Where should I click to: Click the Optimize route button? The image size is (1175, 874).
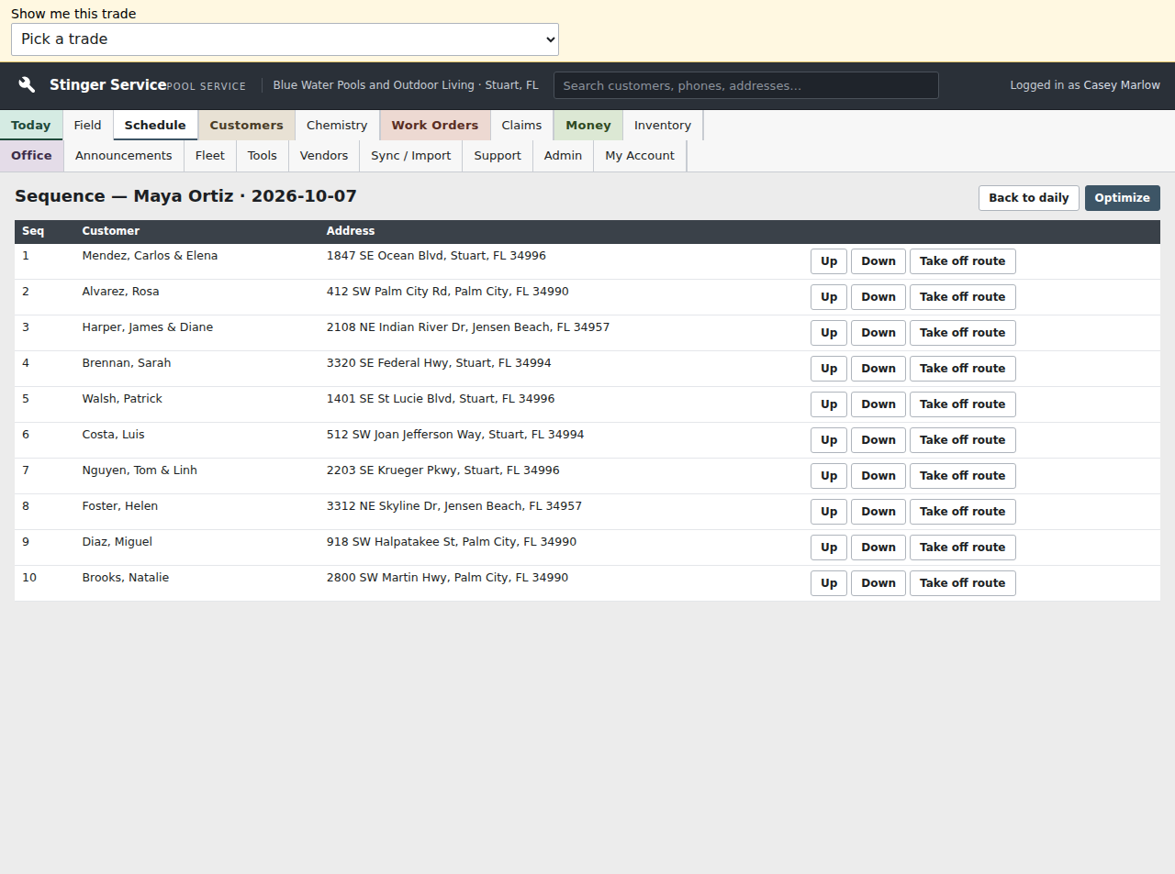click(x=1123, y=198)
